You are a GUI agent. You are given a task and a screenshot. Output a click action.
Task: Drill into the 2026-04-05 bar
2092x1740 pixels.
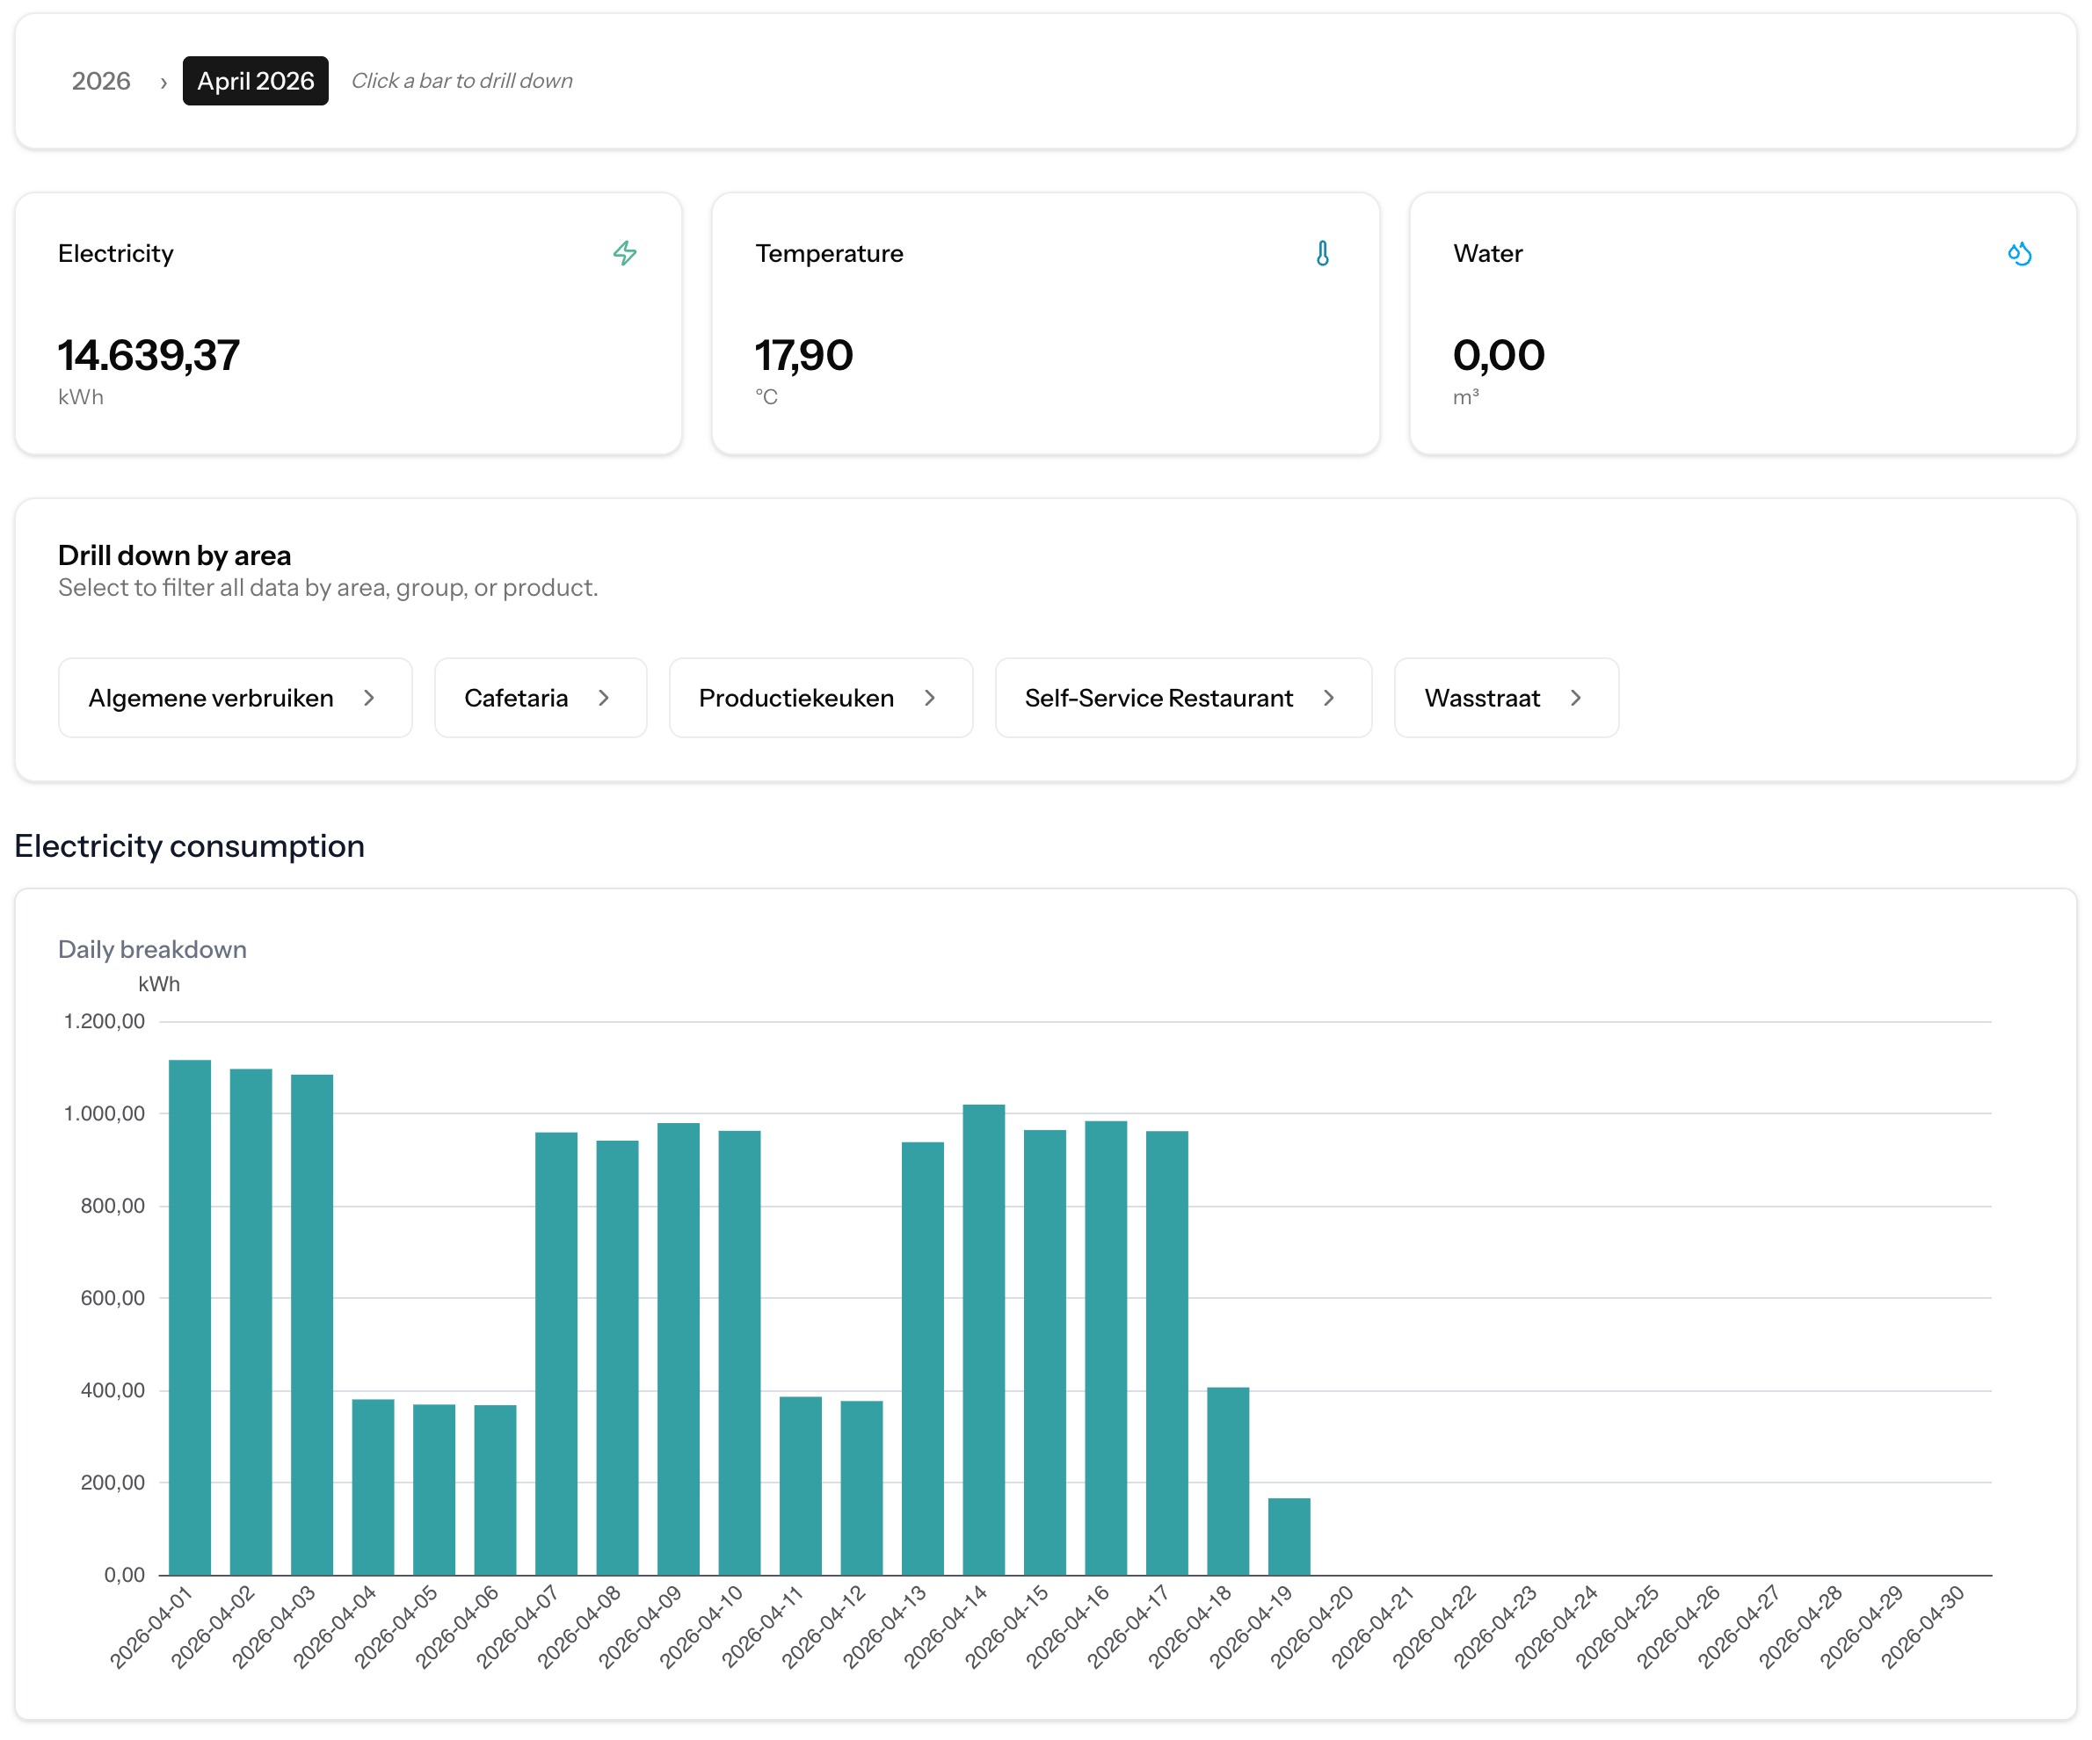[434, 1489]
